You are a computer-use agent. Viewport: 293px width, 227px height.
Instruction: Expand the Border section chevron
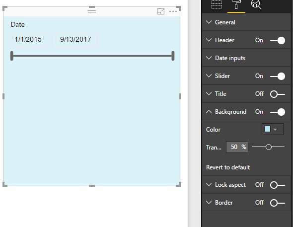point(209,203)
